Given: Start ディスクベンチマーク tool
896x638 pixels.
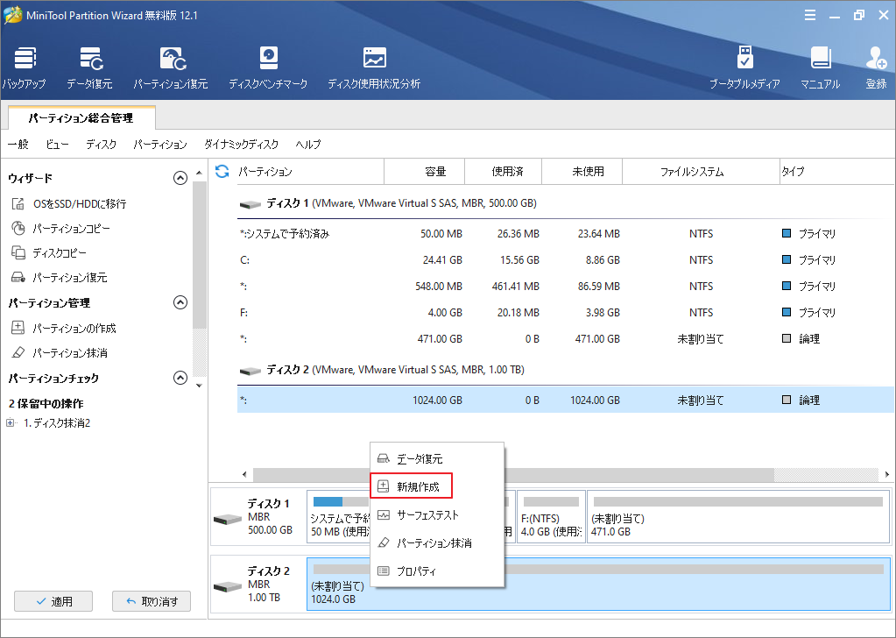Looking at the screenshot, I should [268, 68].
